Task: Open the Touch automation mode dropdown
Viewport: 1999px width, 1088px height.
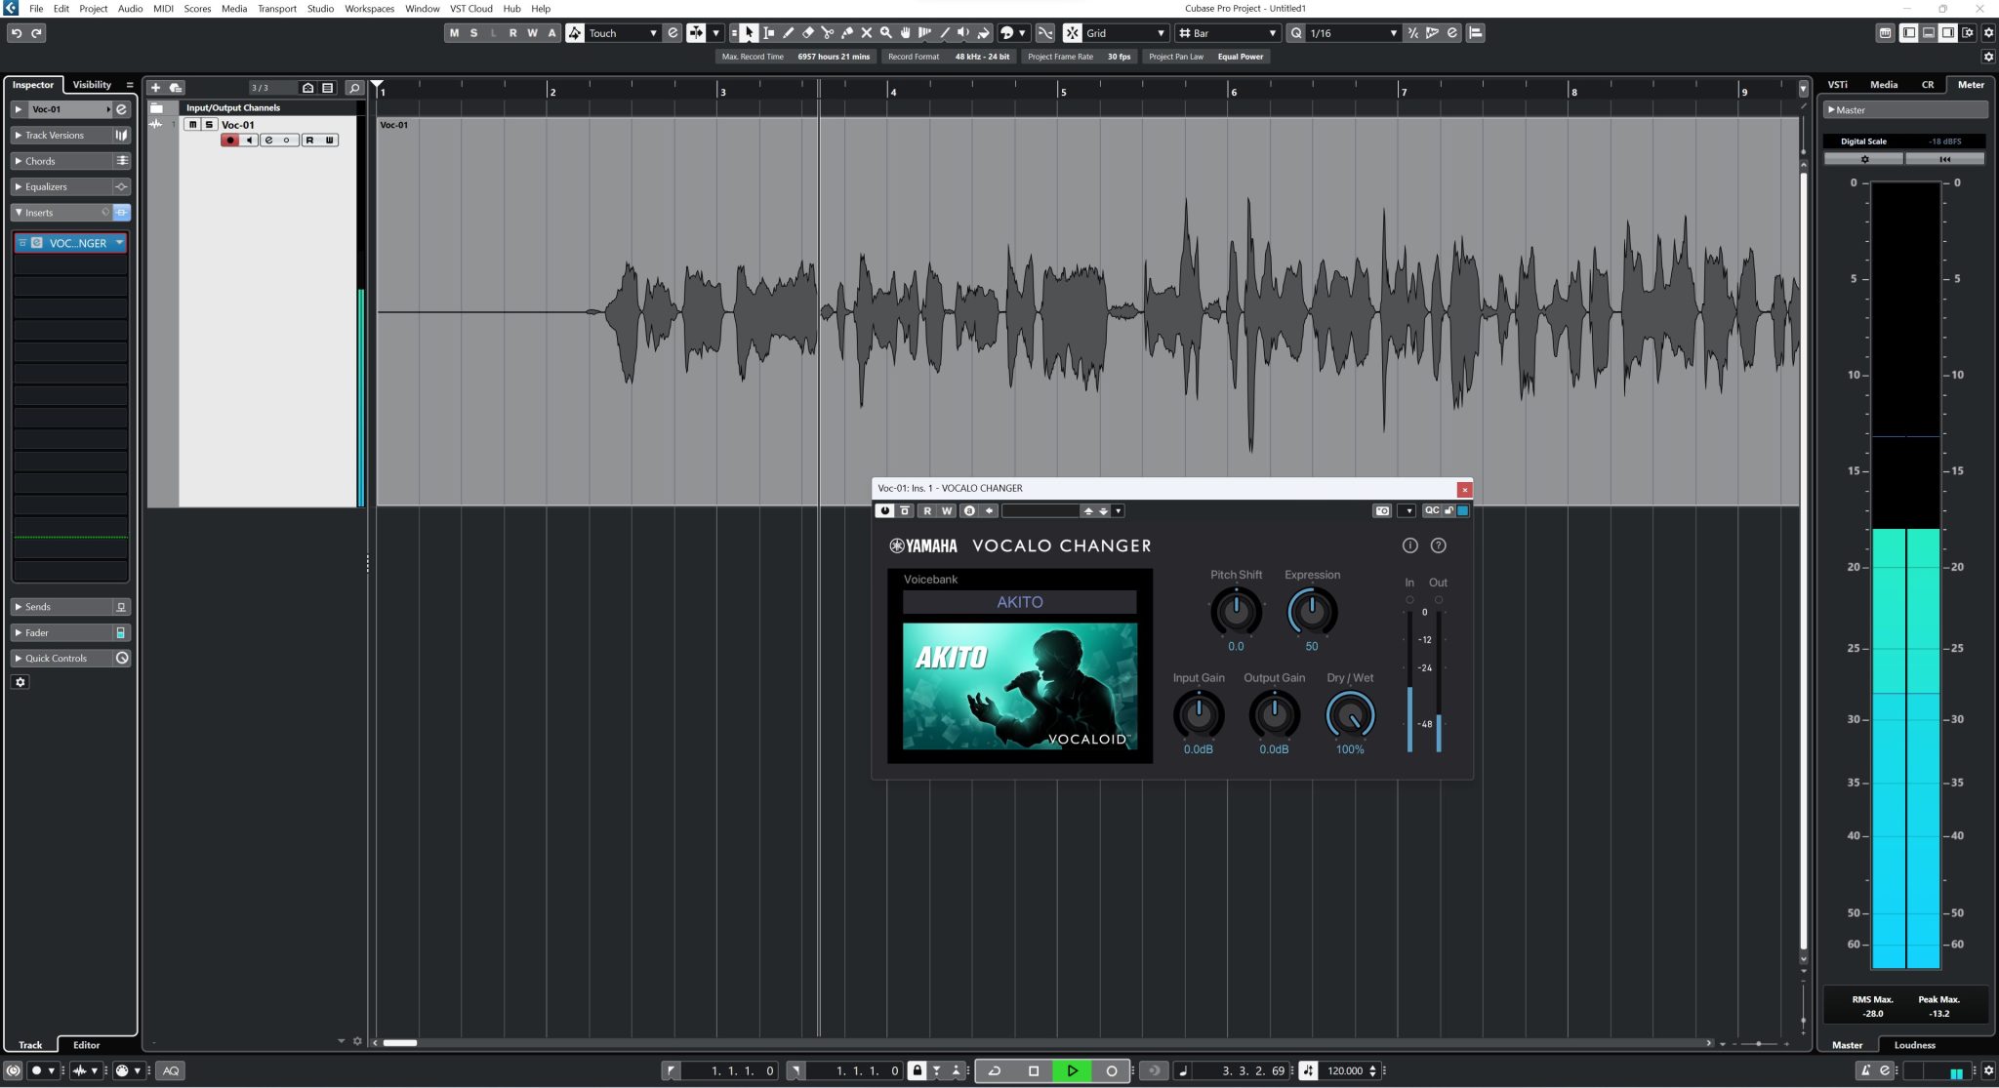Action: click(654, 32)
